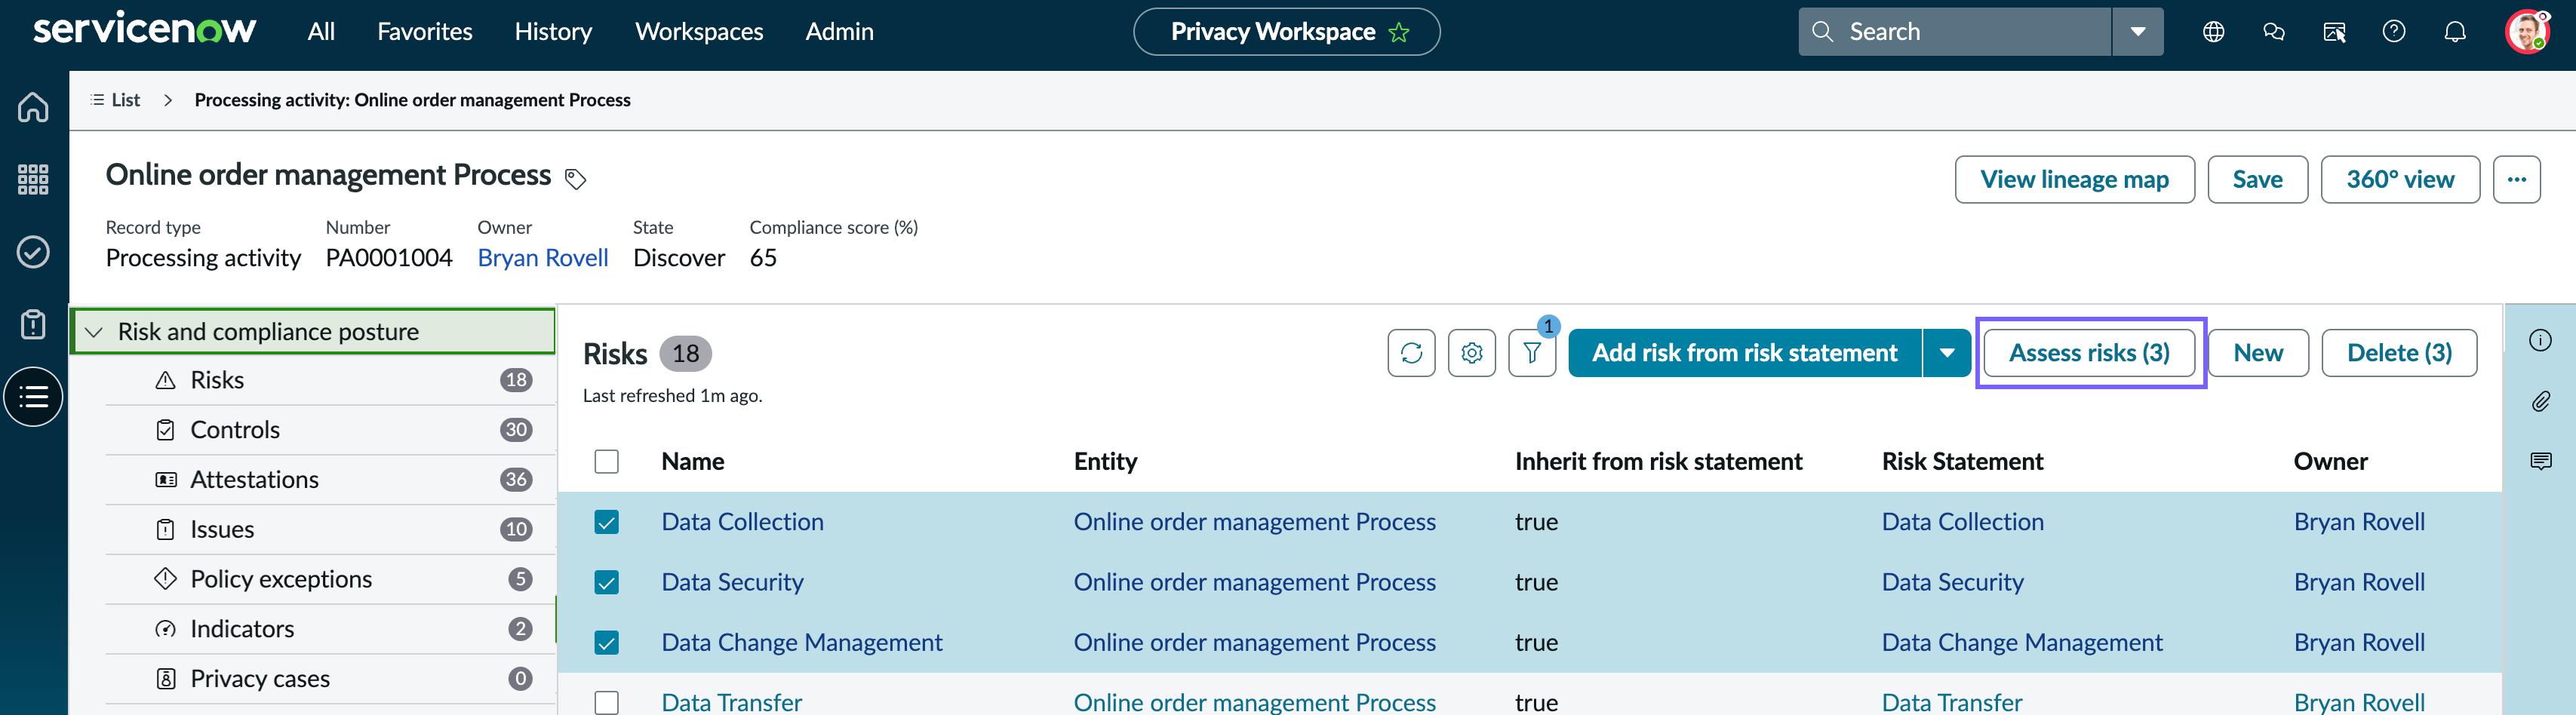Open the comments icon on right panel
This screenshot has height=715, width=2576.
tap(2540, 461)
